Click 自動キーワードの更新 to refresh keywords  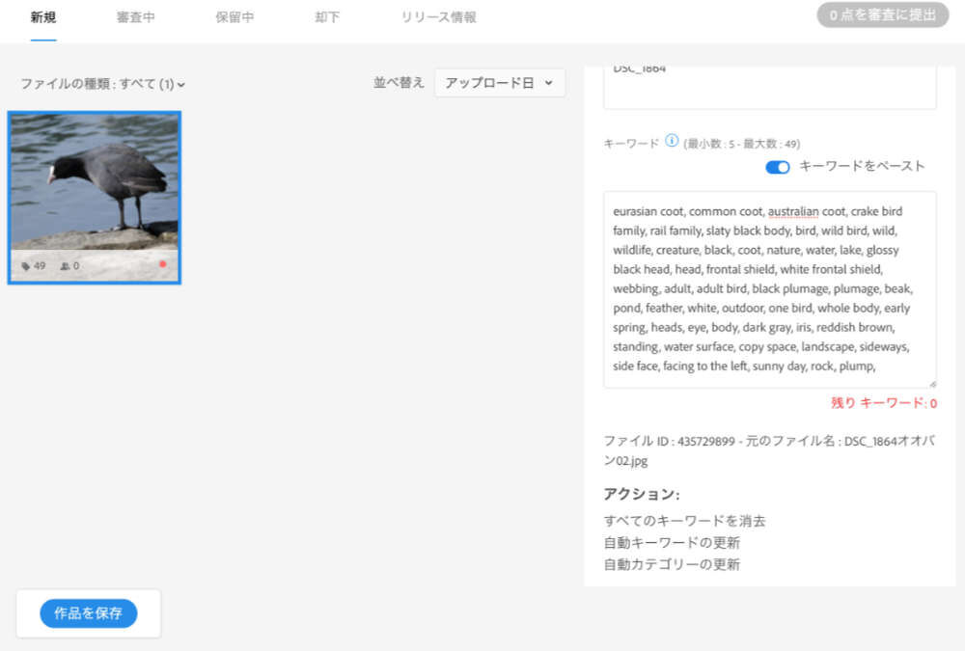[670, 542]
